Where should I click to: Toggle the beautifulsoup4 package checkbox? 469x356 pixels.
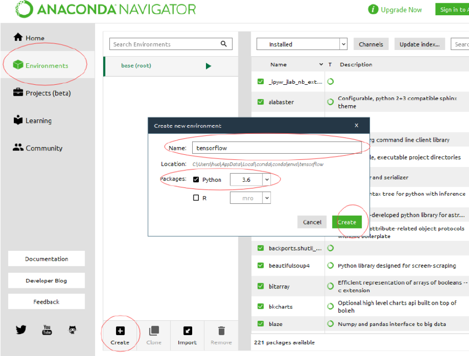click(x=261, y=266)
